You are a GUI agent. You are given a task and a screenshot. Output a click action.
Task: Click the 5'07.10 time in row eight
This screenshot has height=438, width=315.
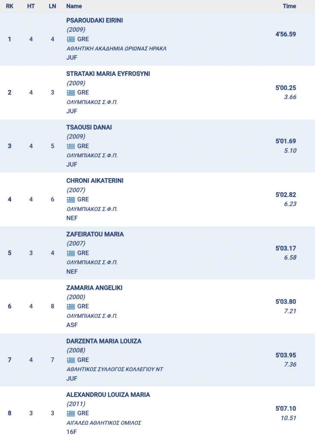tap(285, 408)
